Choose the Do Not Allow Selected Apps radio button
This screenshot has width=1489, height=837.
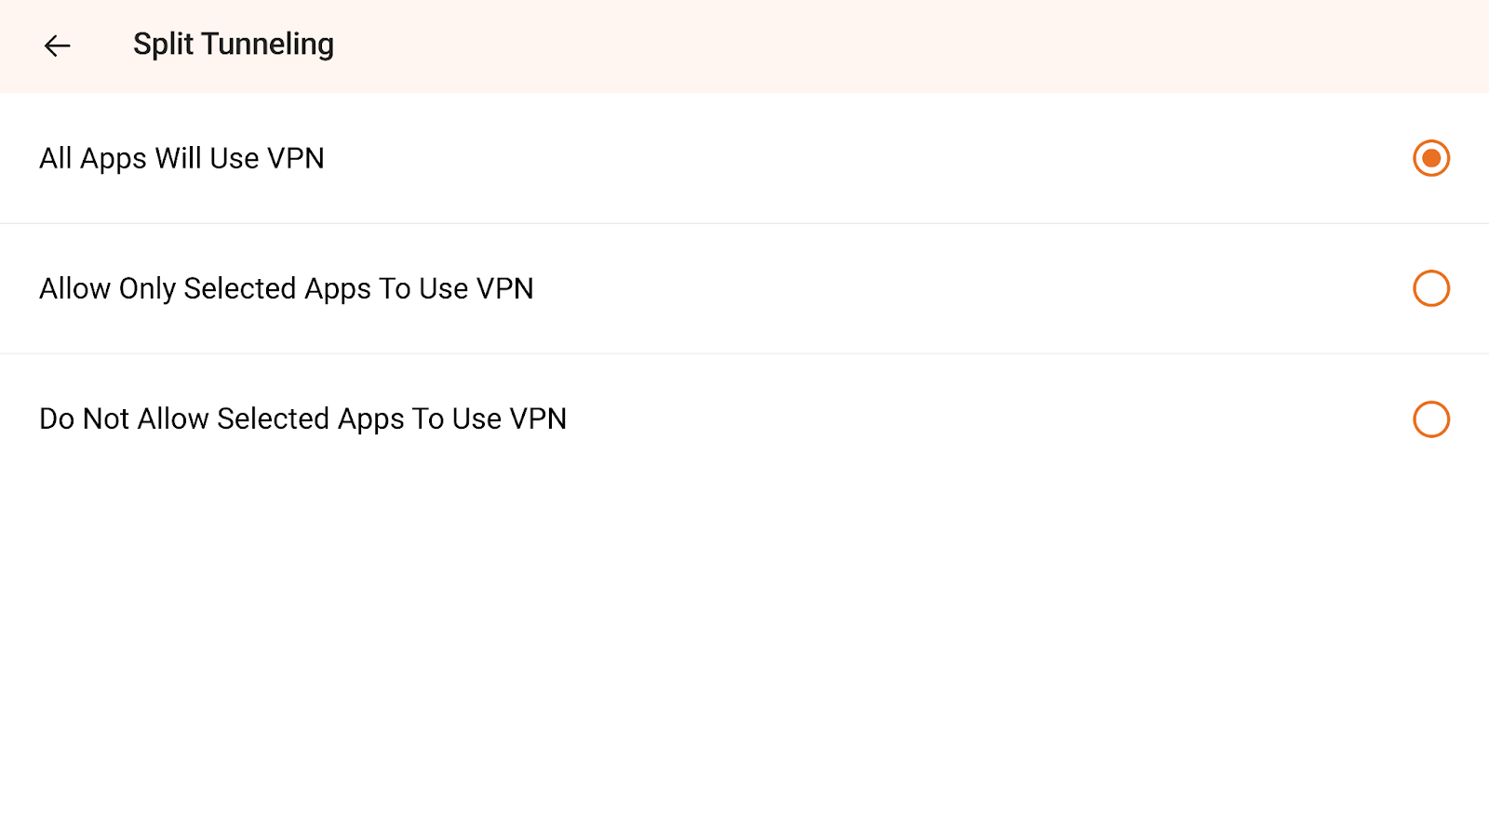(x=1430, y=419)
